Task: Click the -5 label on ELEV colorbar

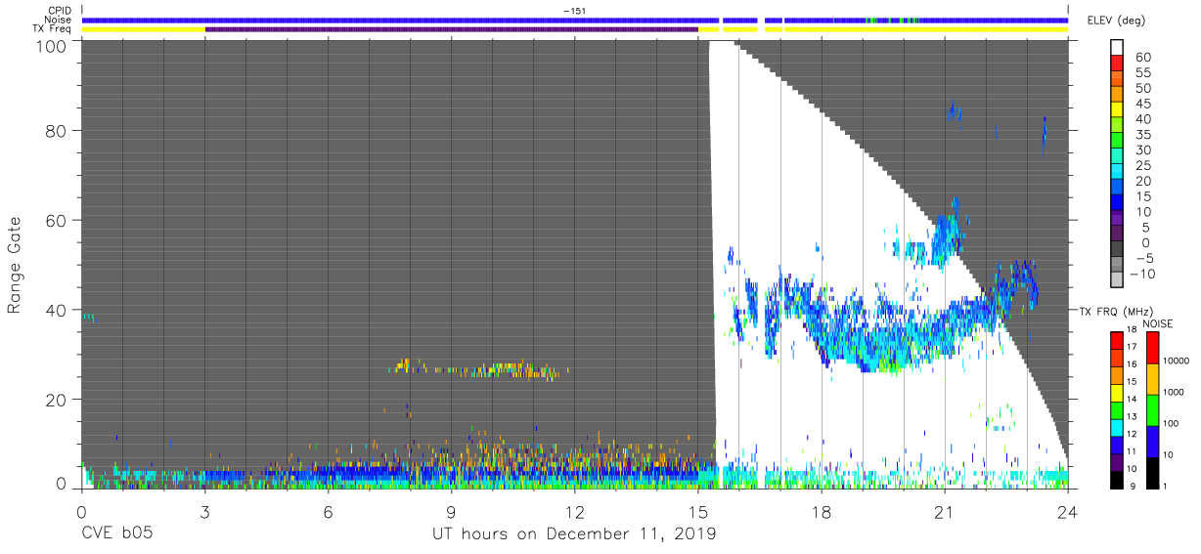Action: 1143,258
